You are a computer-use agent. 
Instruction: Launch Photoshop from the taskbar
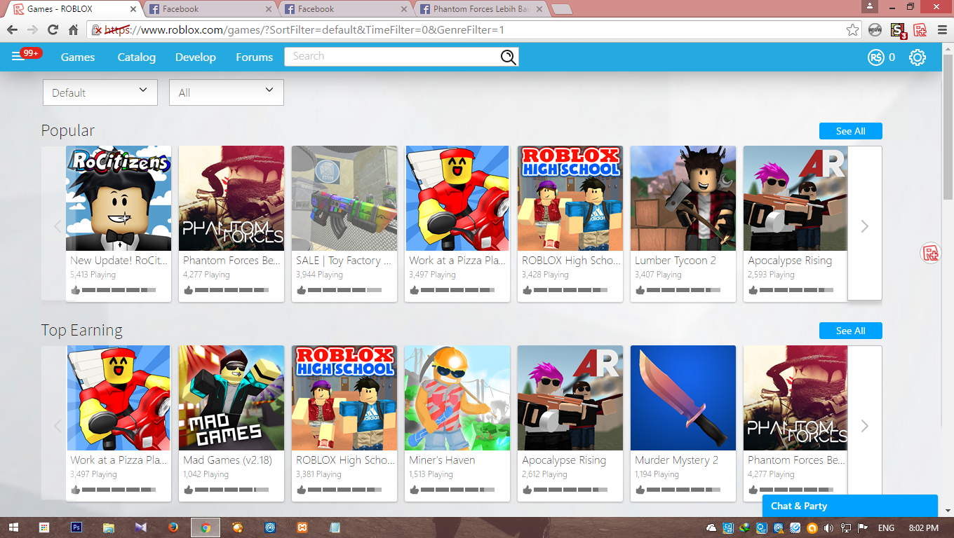tap(77, 527)
